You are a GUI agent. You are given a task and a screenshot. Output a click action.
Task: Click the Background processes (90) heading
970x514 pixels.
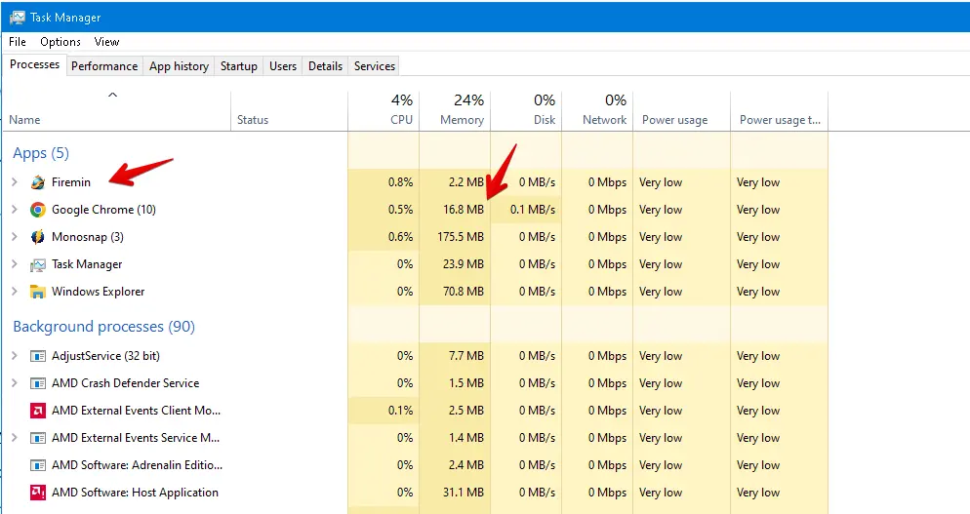point(103,327)
